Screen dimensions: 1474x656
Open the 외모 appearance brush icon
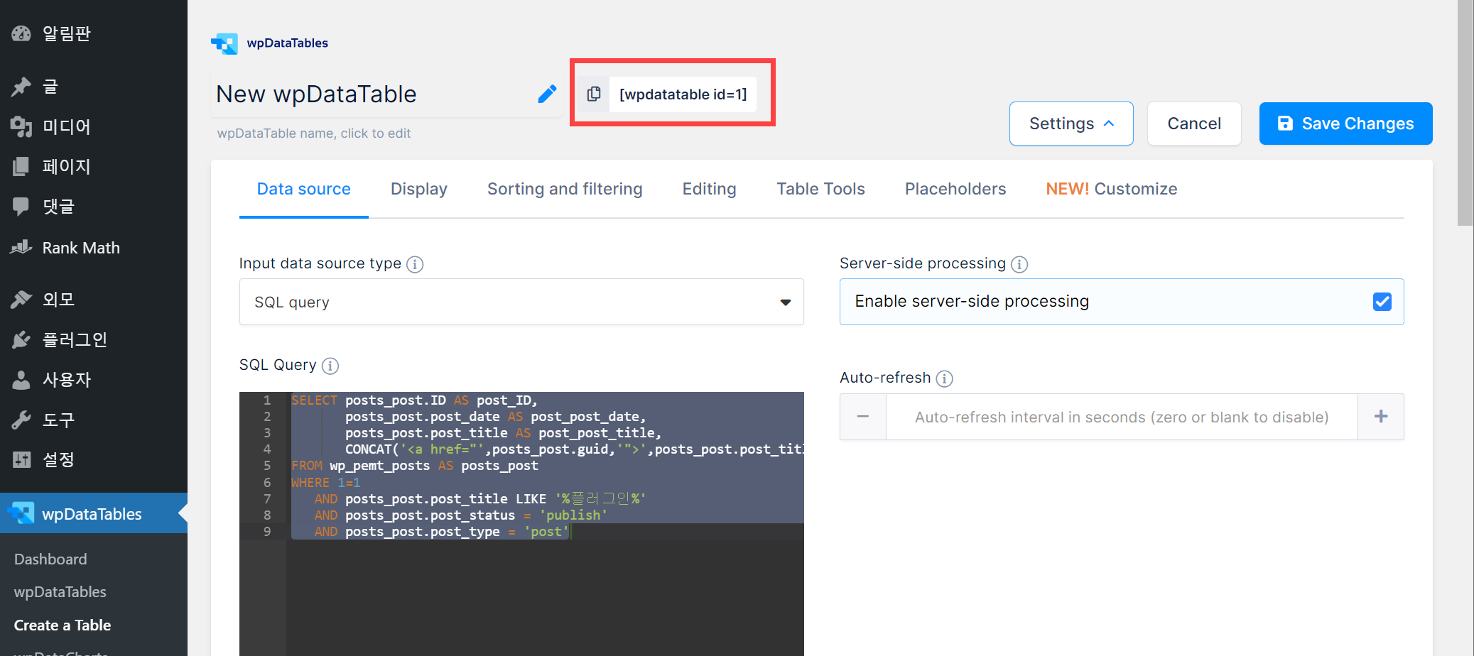click(21, 300)
